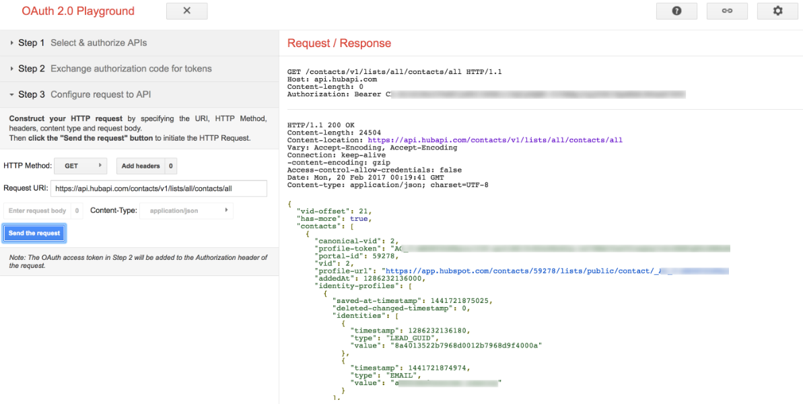Click the share link icon in the toolbar
This screenshot has width=803, height=404.
click(726, 11)
